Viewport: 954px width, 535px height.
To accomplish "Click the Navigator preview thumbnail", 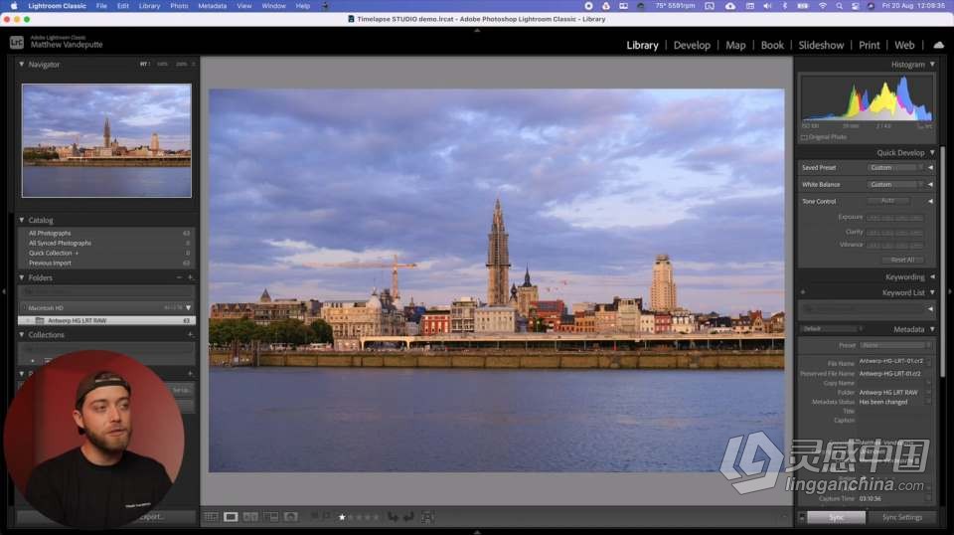I will pyautogui.click(x=106, y=140).
